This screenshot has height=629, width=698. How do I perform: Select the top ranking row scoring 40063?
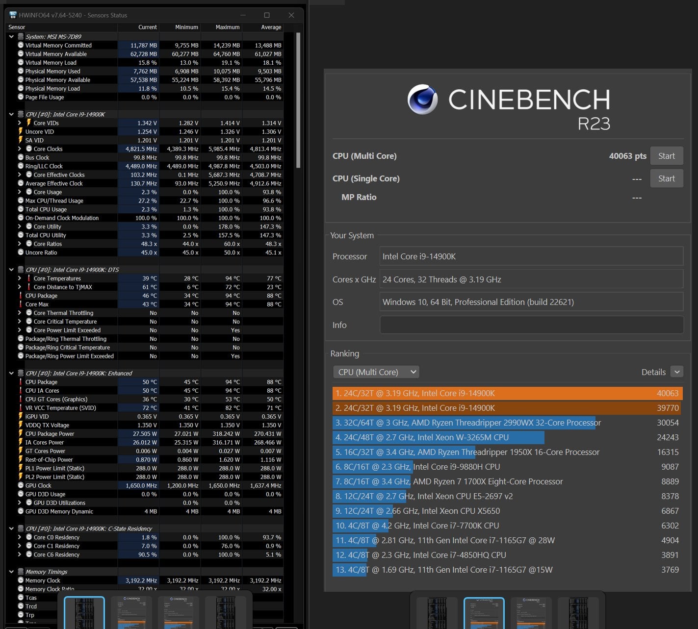coord(508,393)
